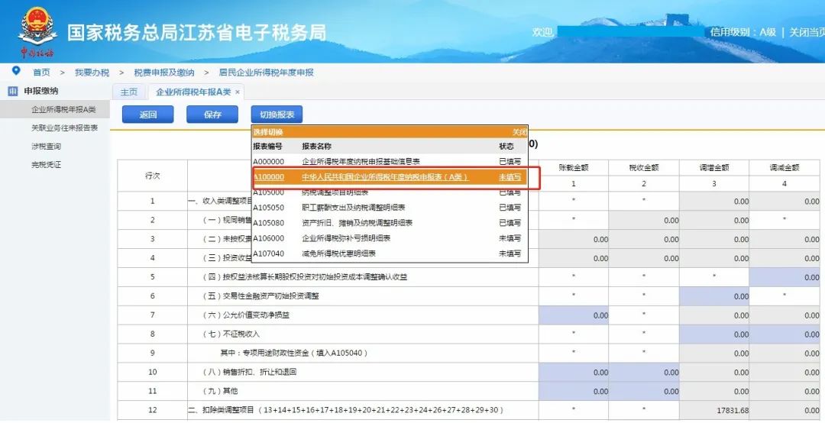Click 调增金额 field in row 6
Image resolution: width=825 pixels, height=423 pixels.
tap(714, 296)
